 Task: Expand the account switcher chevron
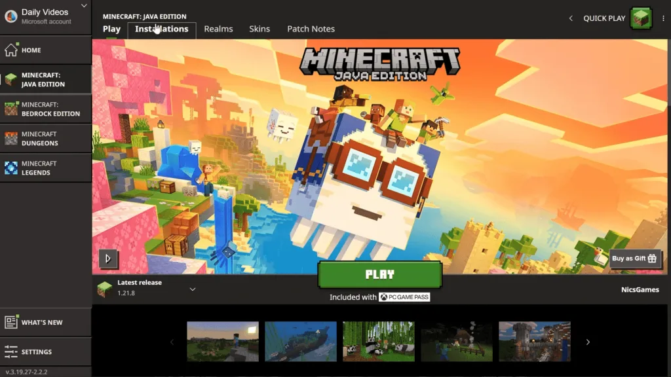coord(84,6)
